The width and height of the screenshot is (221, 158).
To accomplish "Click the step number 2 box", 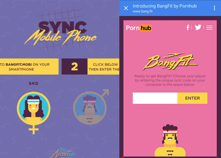I will click(75, 66).
